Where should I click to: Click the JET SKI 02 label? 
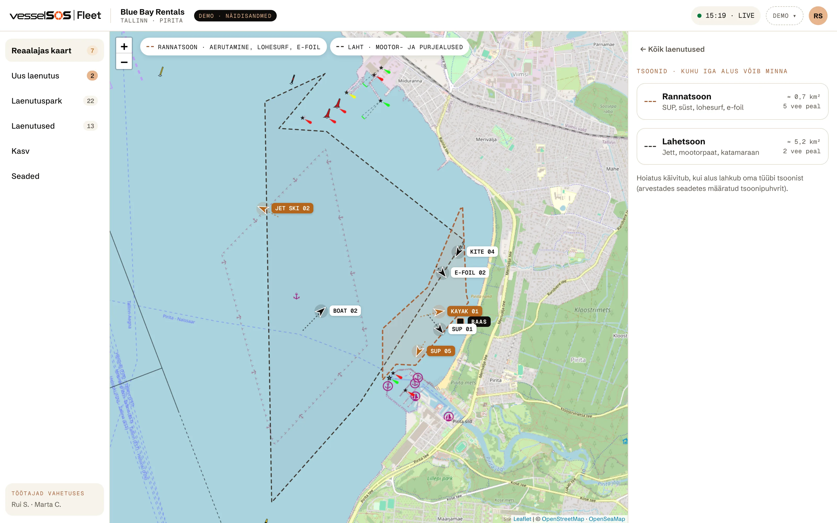292,208
